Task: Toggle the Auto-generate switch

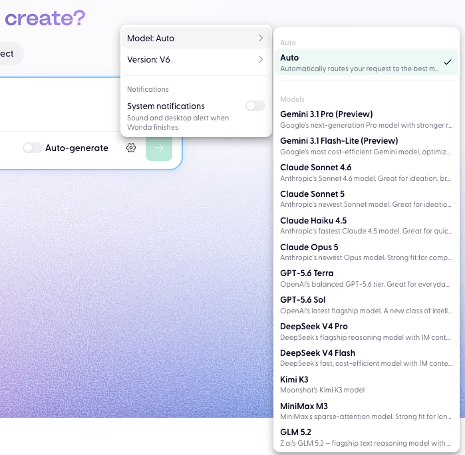Action: tap(33, 148)
